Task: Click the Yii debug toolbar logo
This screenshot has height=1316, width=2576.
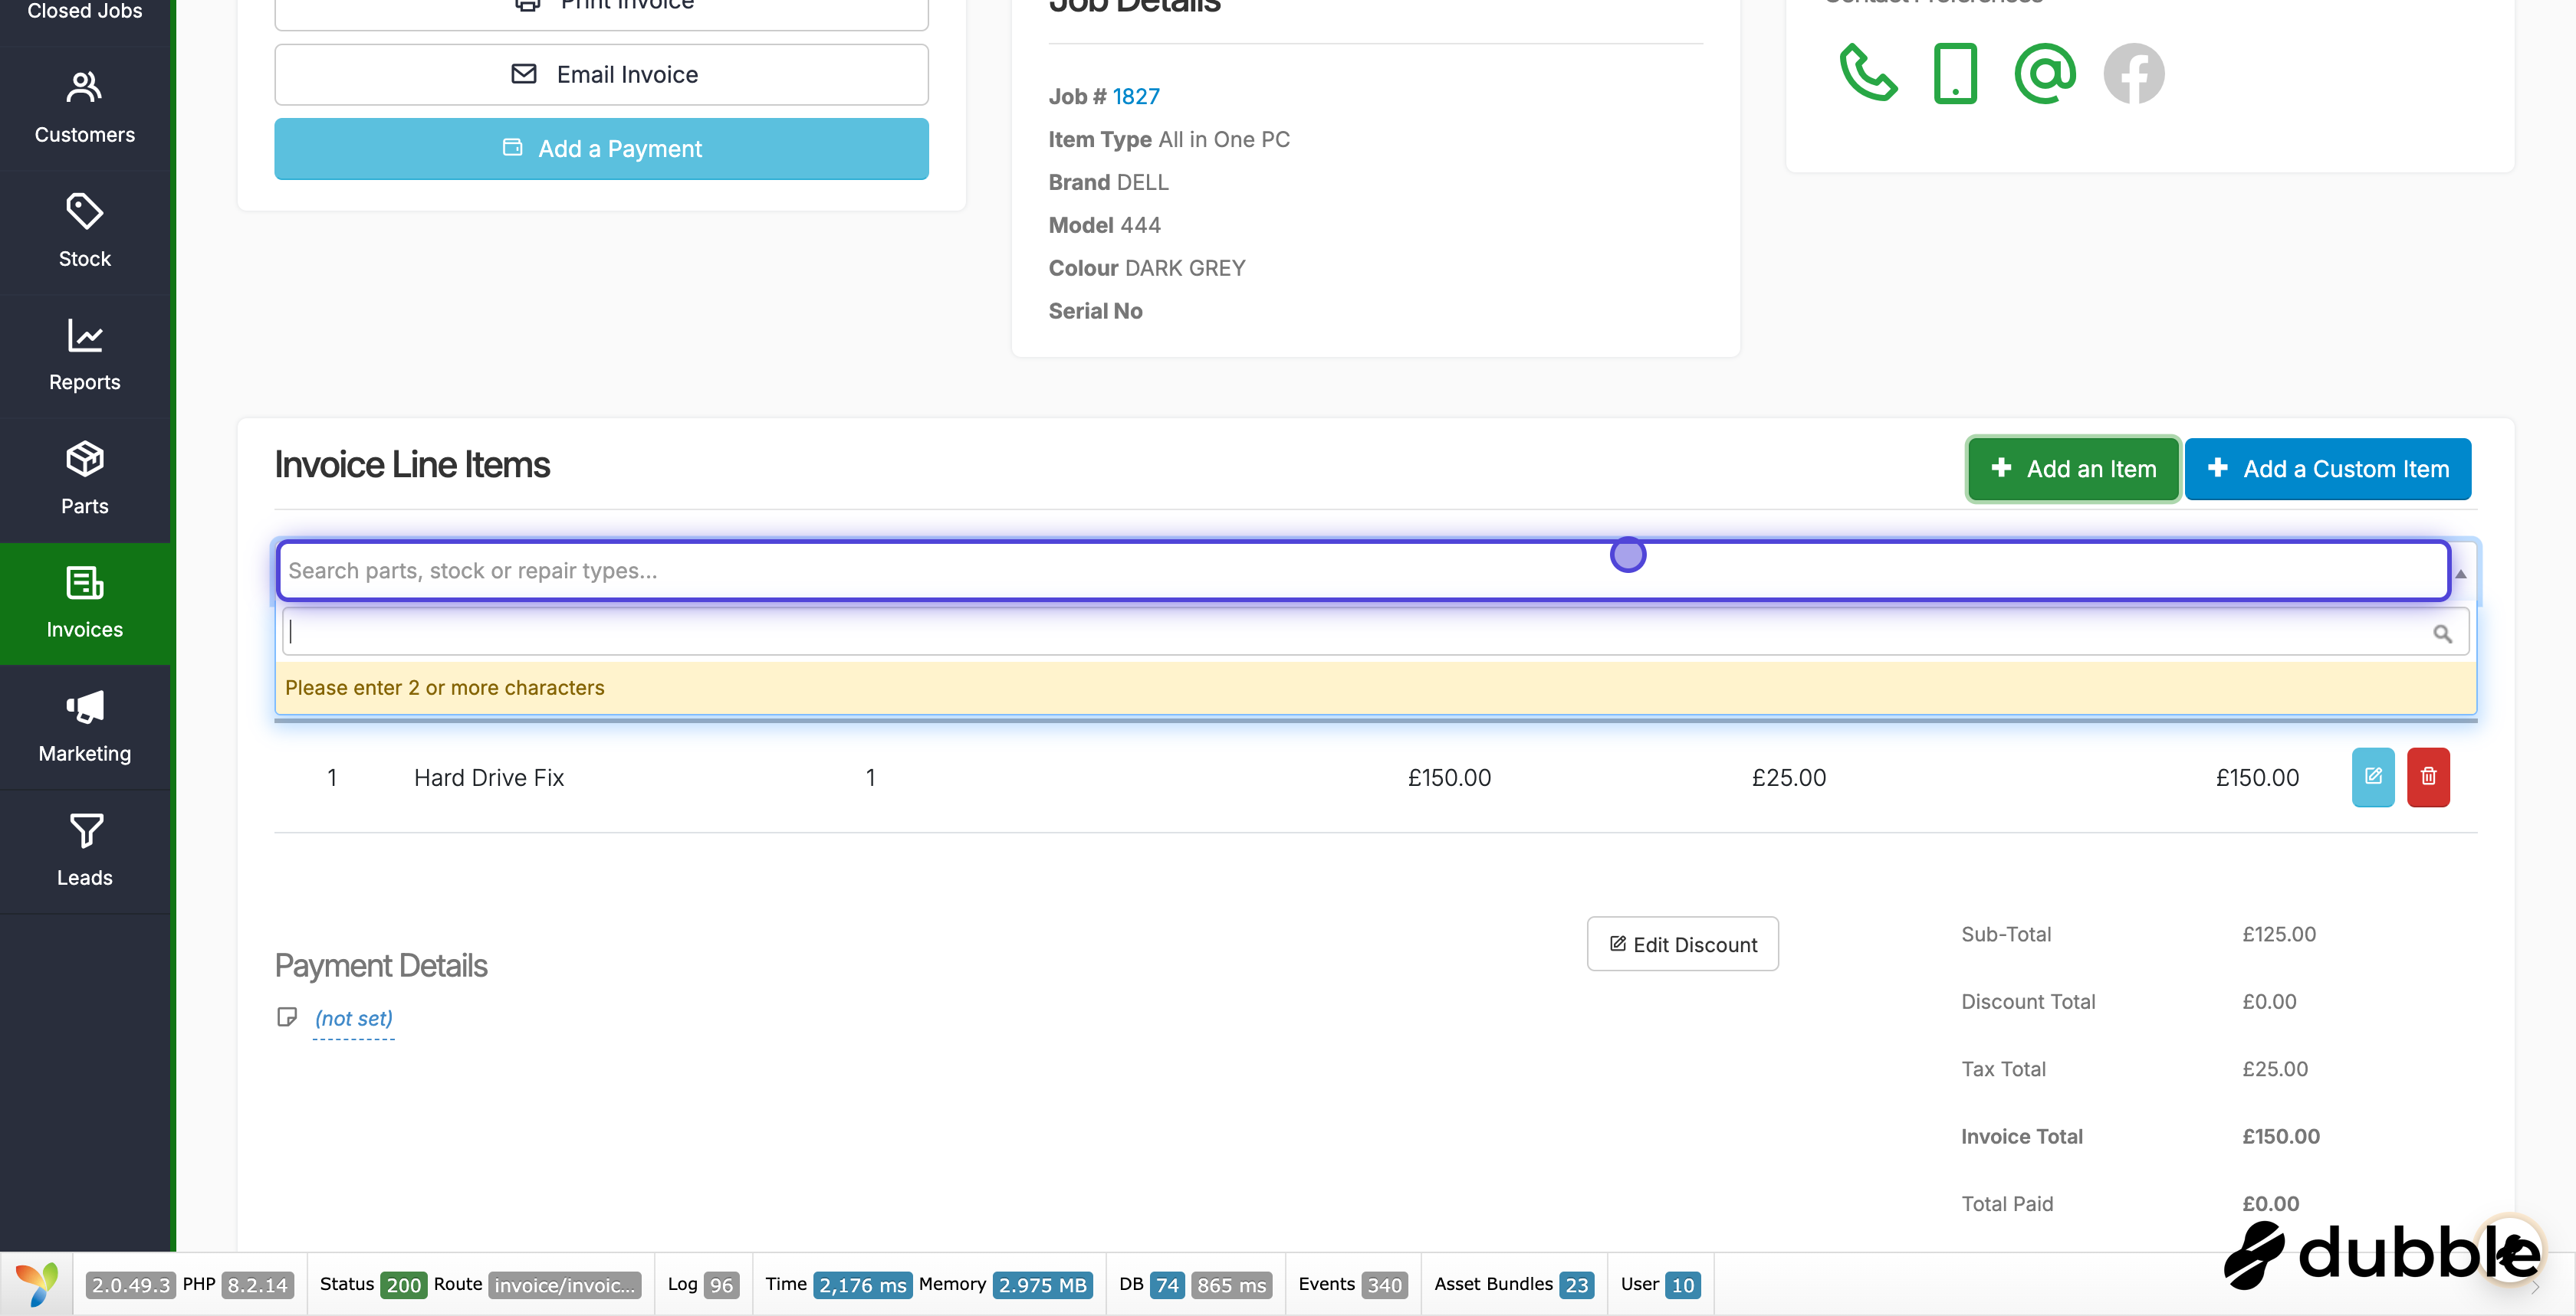Action: click(x=37, y=1284)
